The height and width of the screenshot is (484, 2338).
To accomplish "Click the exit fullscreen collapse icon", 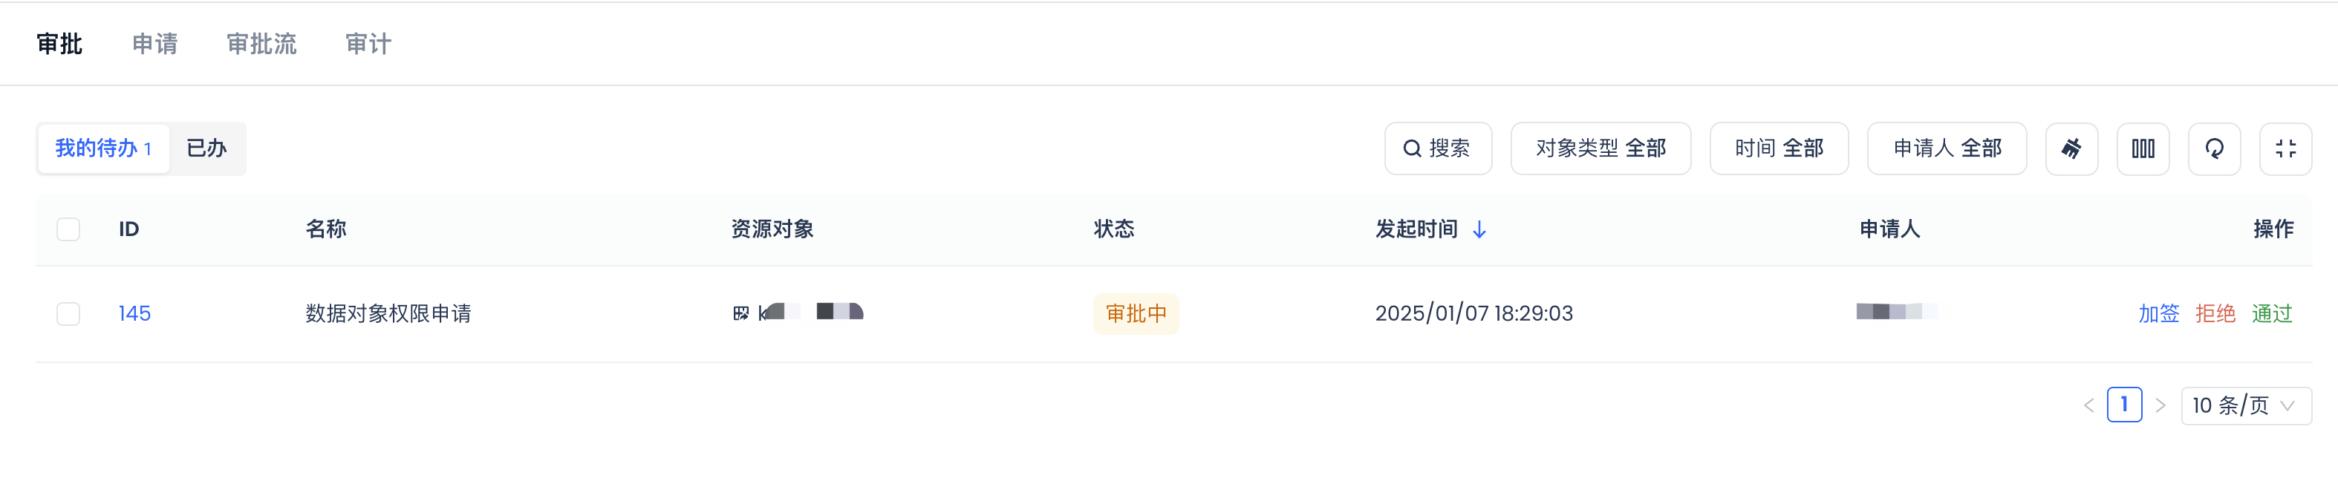I will point(2285,148).
